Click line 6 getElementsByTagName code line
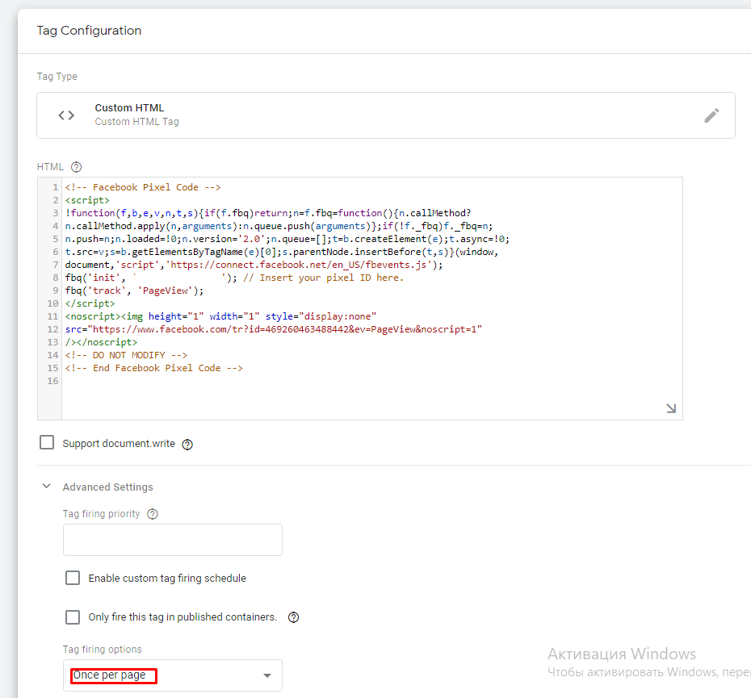The height and width of the screenshot is (698, 751). click(282, 252)
